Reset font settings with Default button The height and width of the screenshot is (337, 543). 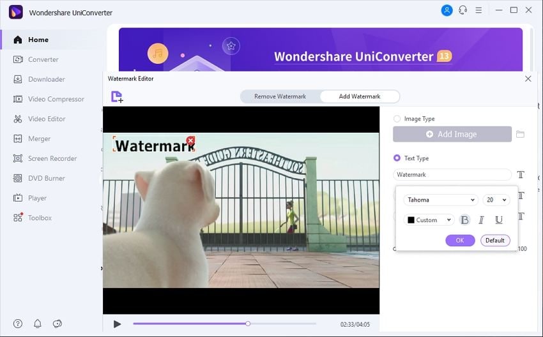point(495,241)
